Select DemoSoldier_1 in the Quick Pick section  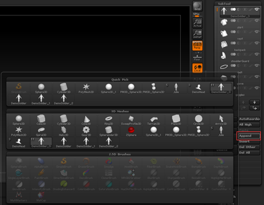click(41, 99)
